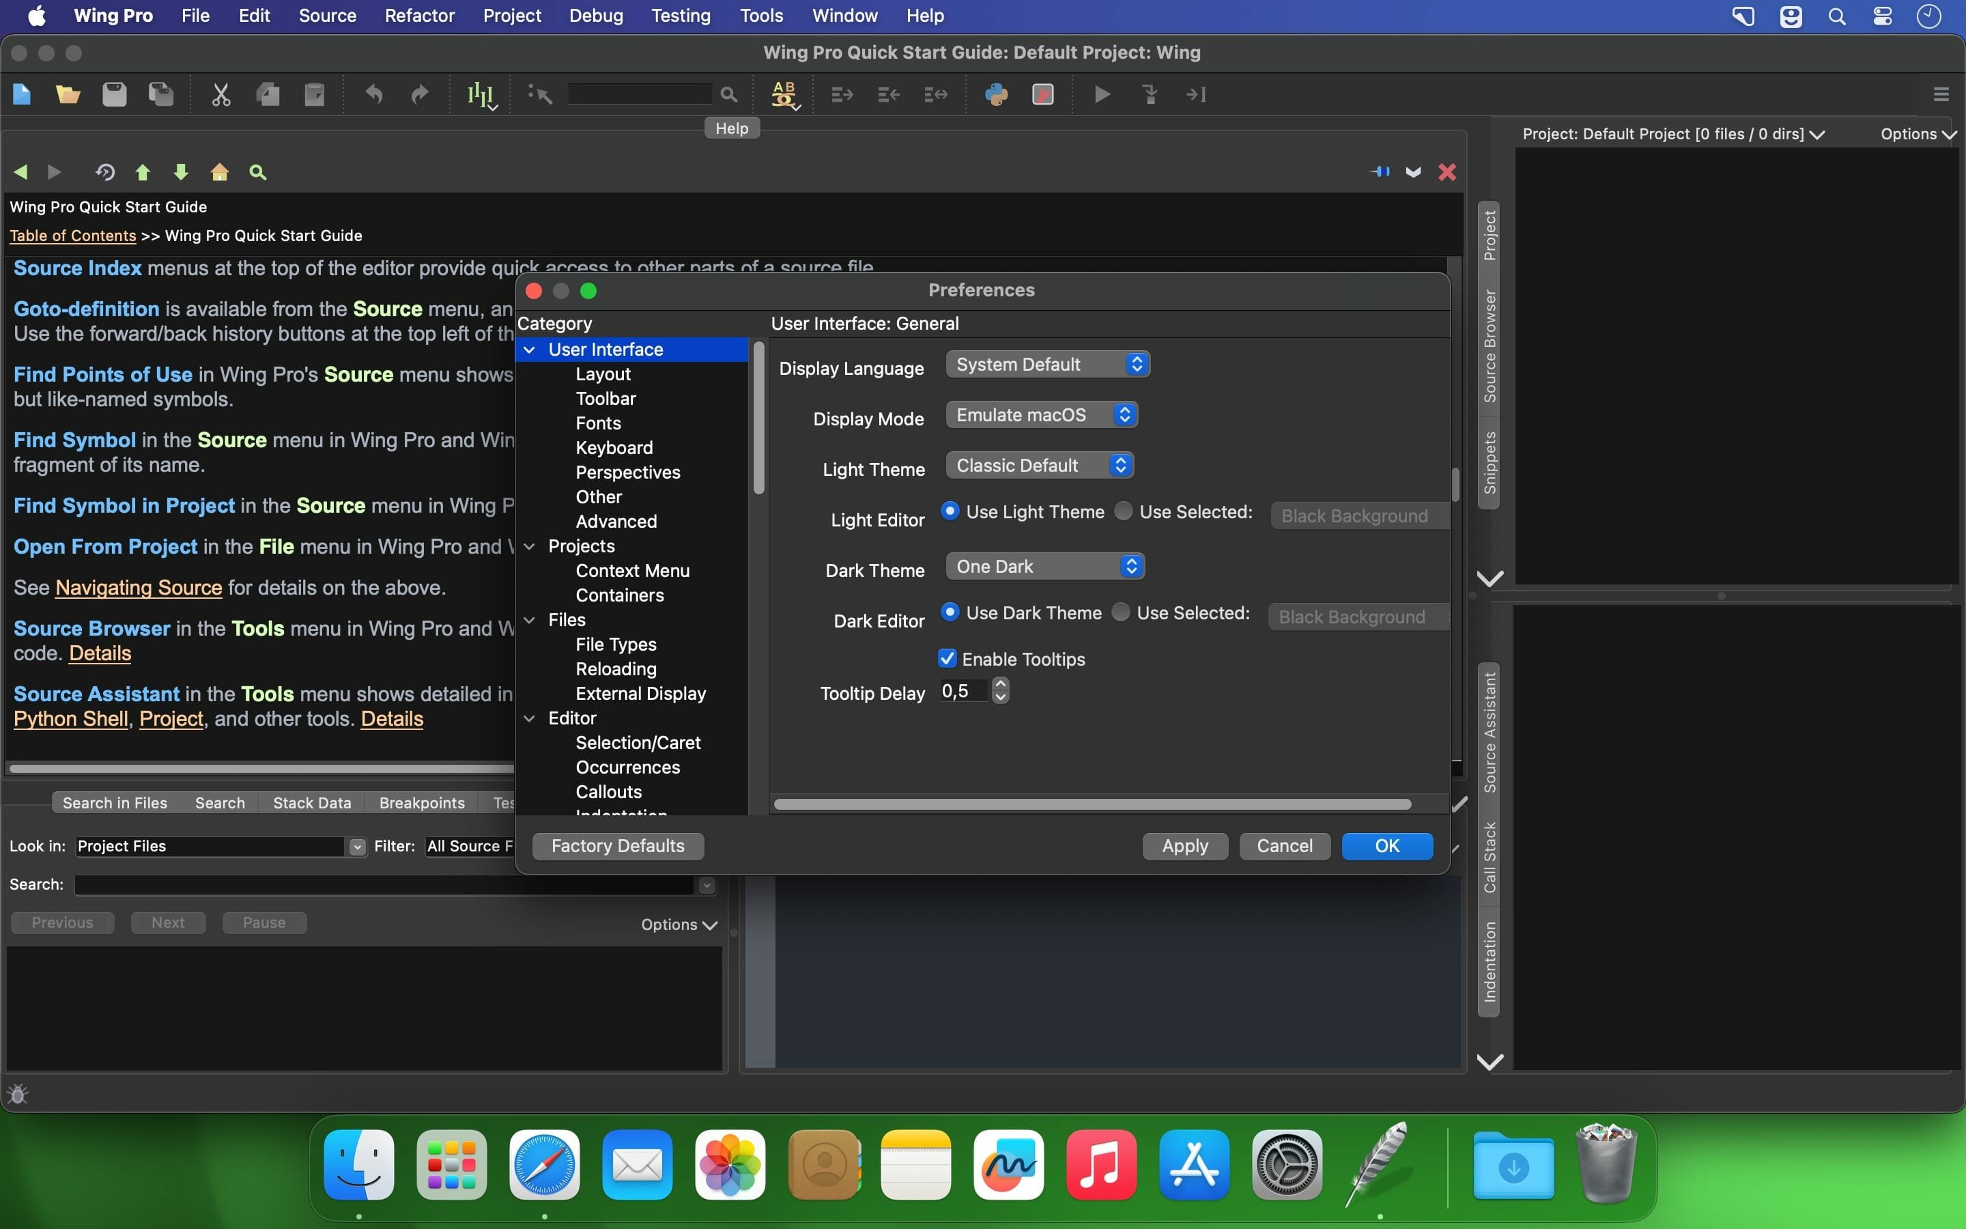Open the Debug menu
The width and height of the screenshot is (1966, 1229).
pos(597,16)
